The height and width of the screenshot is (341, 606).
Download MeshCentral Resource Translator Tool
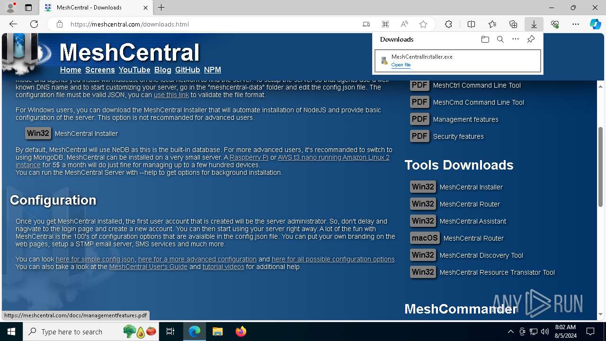[423, 272]
